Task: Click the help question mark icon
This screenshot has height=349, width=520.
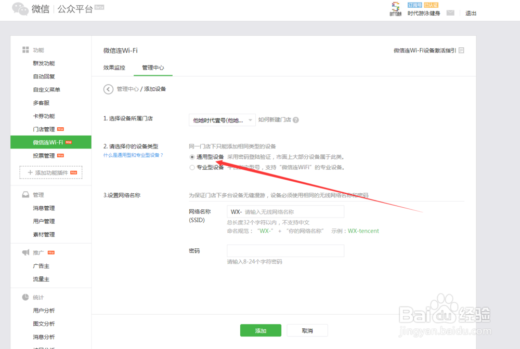Action: 296,120
